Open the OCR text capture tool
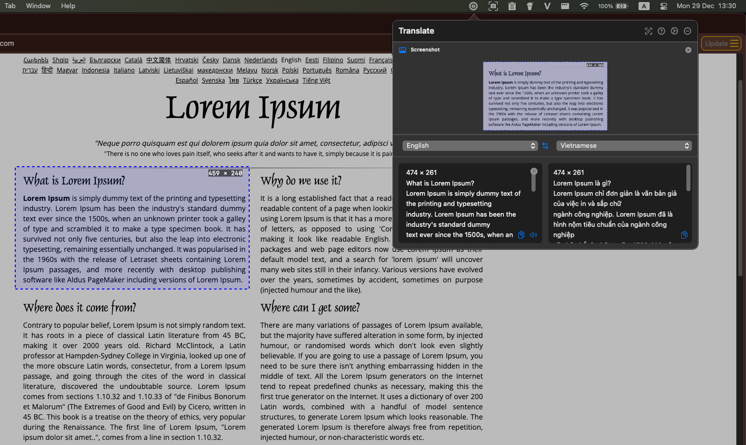Screen dimensions: 746x445 pos(648,31)
